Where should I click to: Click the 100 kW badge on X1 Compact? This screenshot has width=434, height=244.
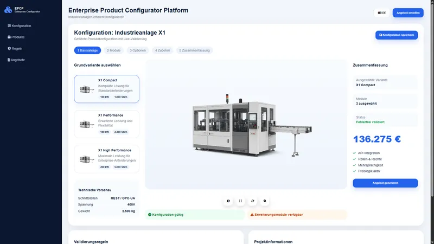105,97
